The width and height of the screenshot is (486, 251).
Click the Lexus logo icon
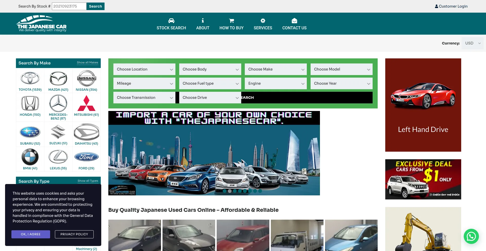[x=58, y=157]
